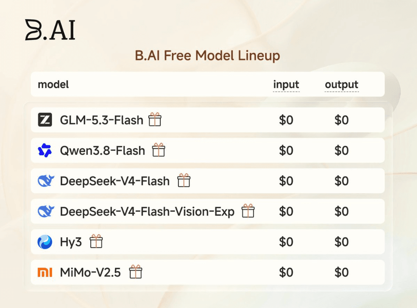Click the gift icon next to DeepSeek-V4-Flash
417x308 pixels.
click(x=184, y=180)
